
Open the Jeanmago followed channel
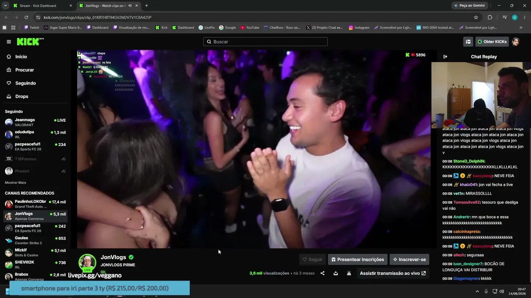35,122
